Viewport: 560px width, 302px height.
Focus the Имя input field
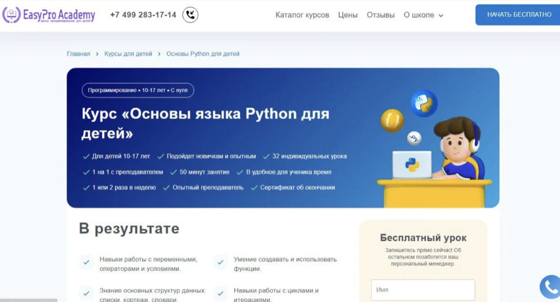click(x=423, y=290)
